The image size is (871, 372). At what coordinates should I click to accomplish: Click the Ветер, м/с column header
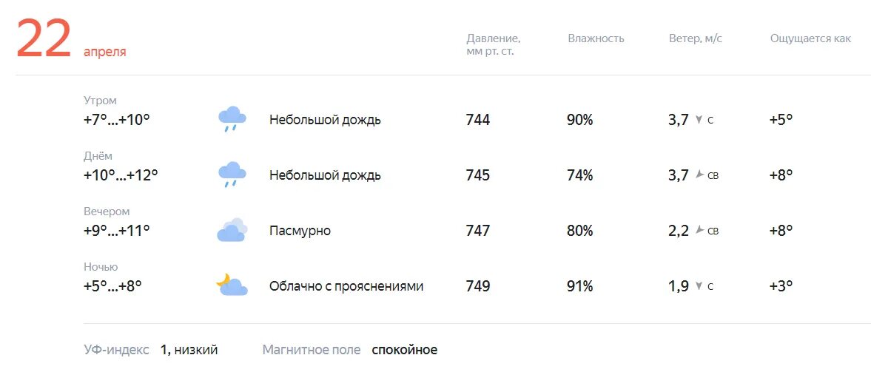coord(696,38)
